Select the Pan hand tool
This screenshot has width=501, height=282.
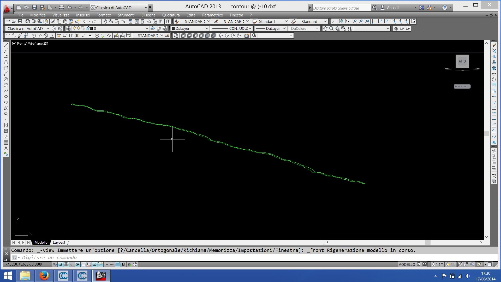pyautogui.click(x=105, y=21)
